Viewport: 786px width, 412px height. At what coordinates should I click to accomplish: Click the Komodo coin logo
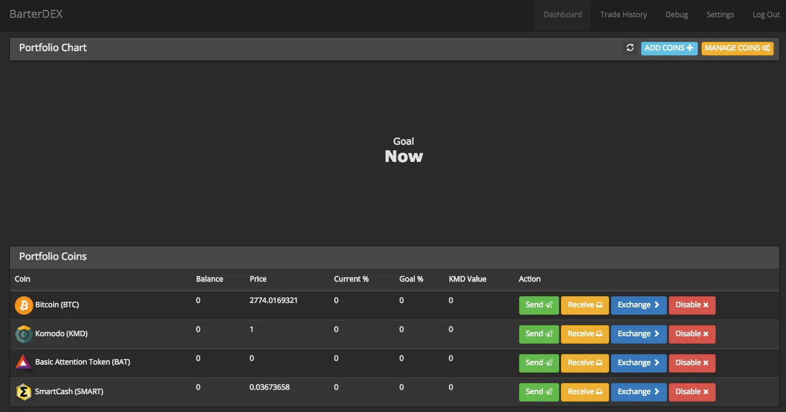[x=24, y=334]
